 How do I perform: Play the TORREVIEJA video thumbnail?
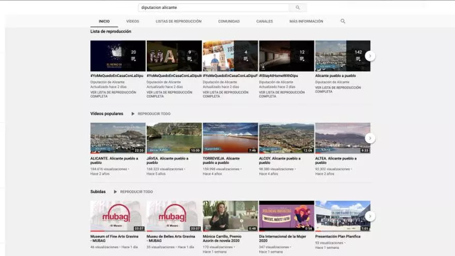(x=230, y=138)
